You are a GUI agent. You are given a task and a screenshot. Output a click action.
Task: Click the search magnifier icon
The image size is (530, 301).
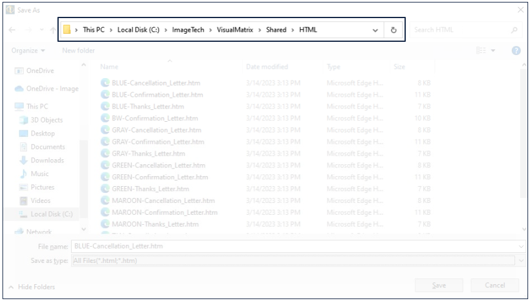pos(514,30)
